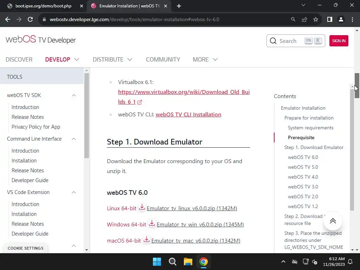Click the network icon in system tray
Viewport: 360px width, 270px height.
point(306,262)
